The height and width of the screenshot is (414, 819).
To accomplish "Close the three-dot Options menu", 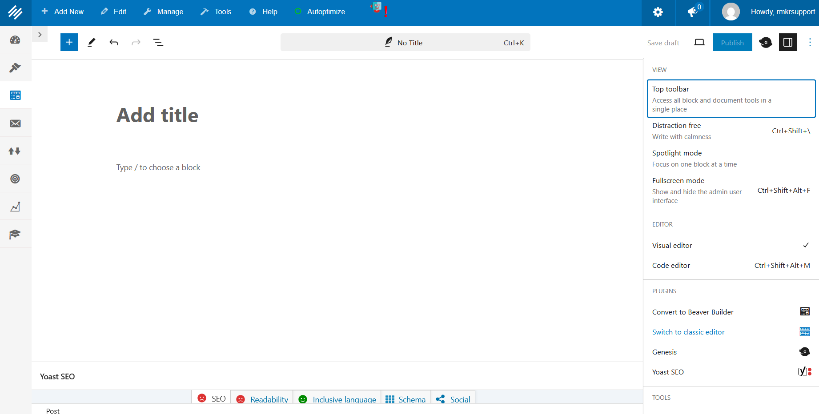I will 810,42.
